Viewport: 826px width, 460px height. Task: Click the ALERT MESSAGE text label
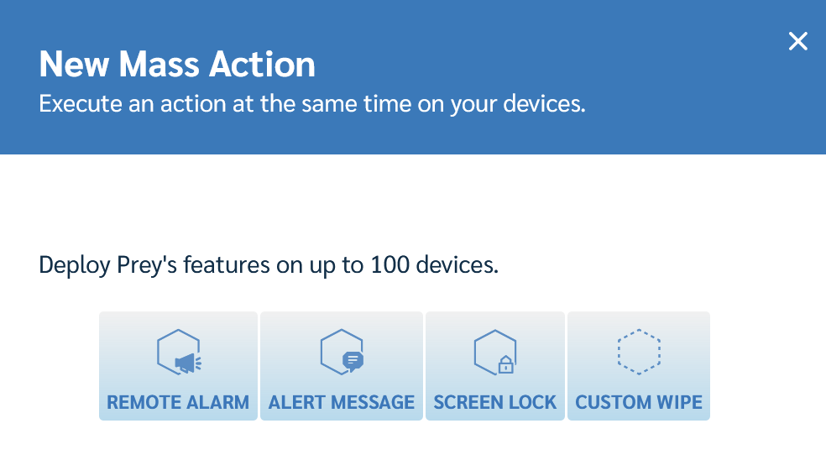coord(342,403)
